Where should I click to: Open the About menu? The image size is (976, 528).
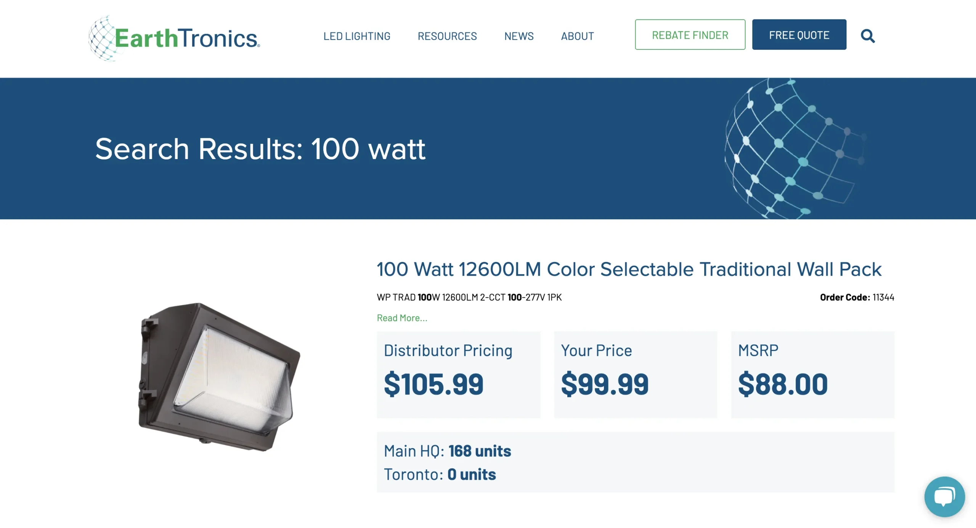coord(577,36)
